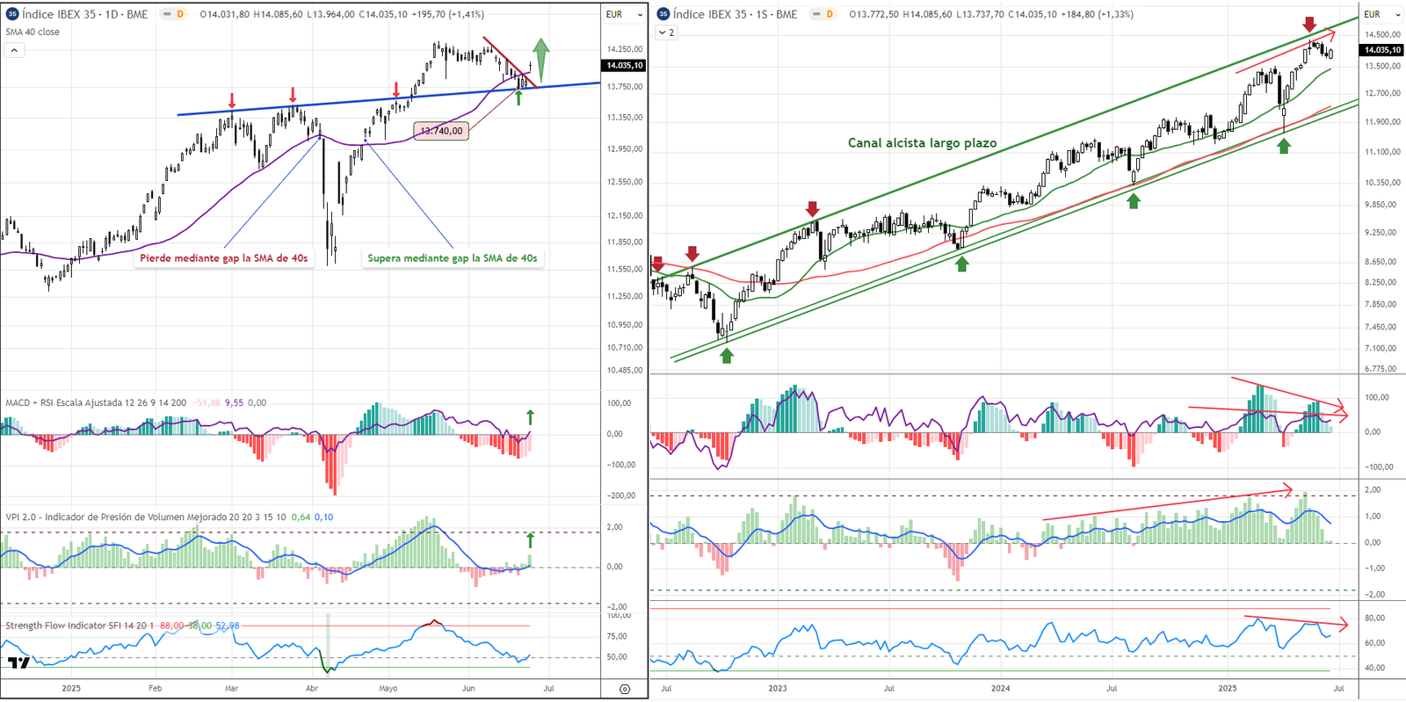Click the 'Pierde mediante gap la SMA de 40s' note
This screenshot has width=1406, height=702.
click(224, 257)
